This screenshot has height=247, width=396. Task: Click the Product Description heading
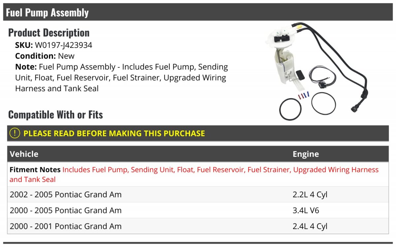click(x=49, y=33)
